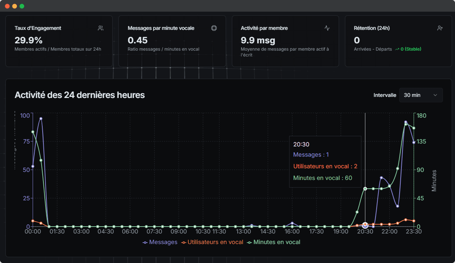The width and height of the screenshot is (455, 263).
Task: Click the Activité des 24 dernières heures heading
Action: pos(79,95)
